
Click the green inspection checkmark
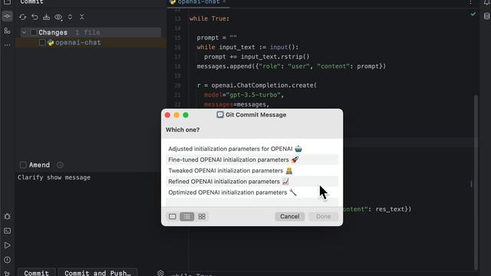(x=473, y=14)
